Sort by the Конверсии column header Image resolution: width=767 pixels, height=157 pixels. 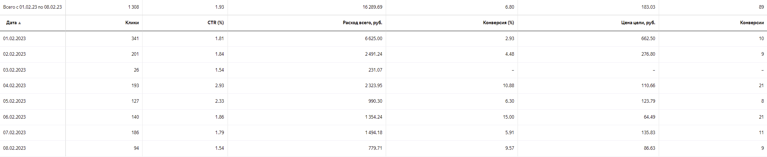click(752, 23)
